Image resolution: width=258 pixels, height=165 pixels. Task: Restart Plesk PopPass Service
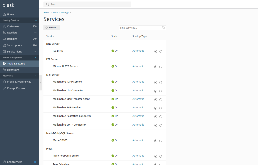pos(161,156)
